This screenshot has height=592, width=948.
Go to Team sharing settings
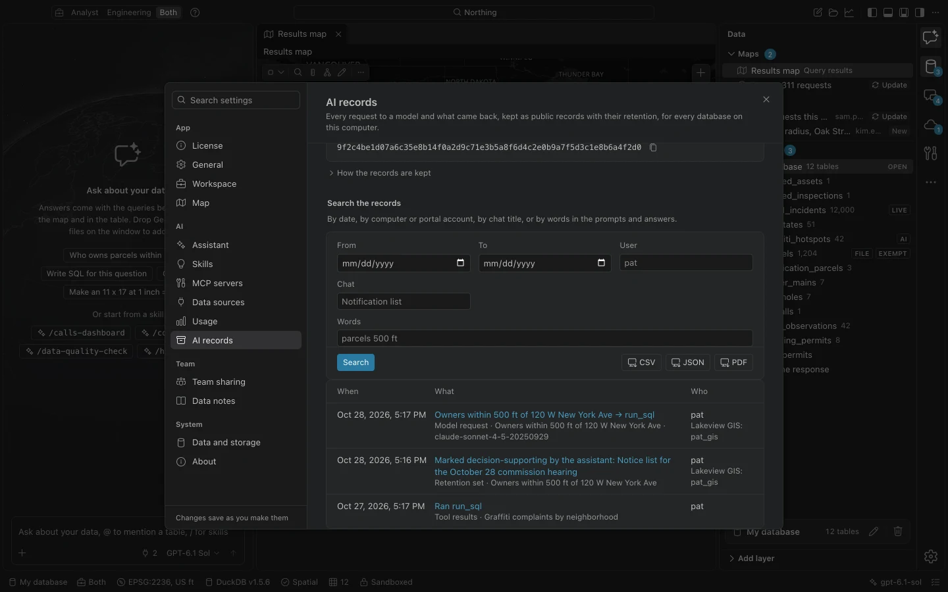tap(236, 382)
